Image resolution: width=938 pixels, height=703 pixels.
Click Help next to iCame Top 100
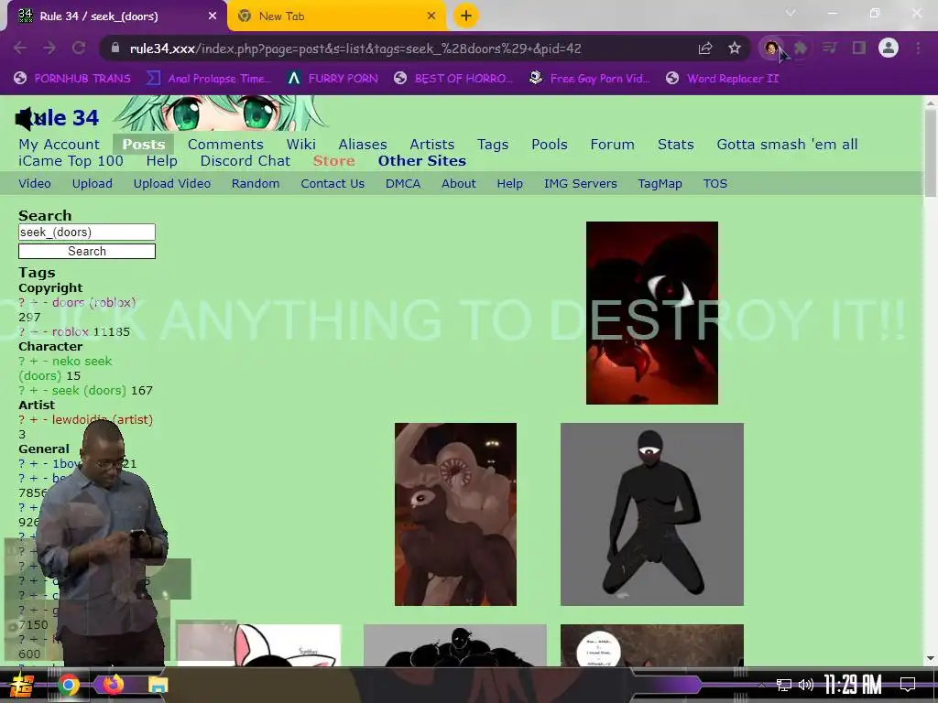coord(161,161)
